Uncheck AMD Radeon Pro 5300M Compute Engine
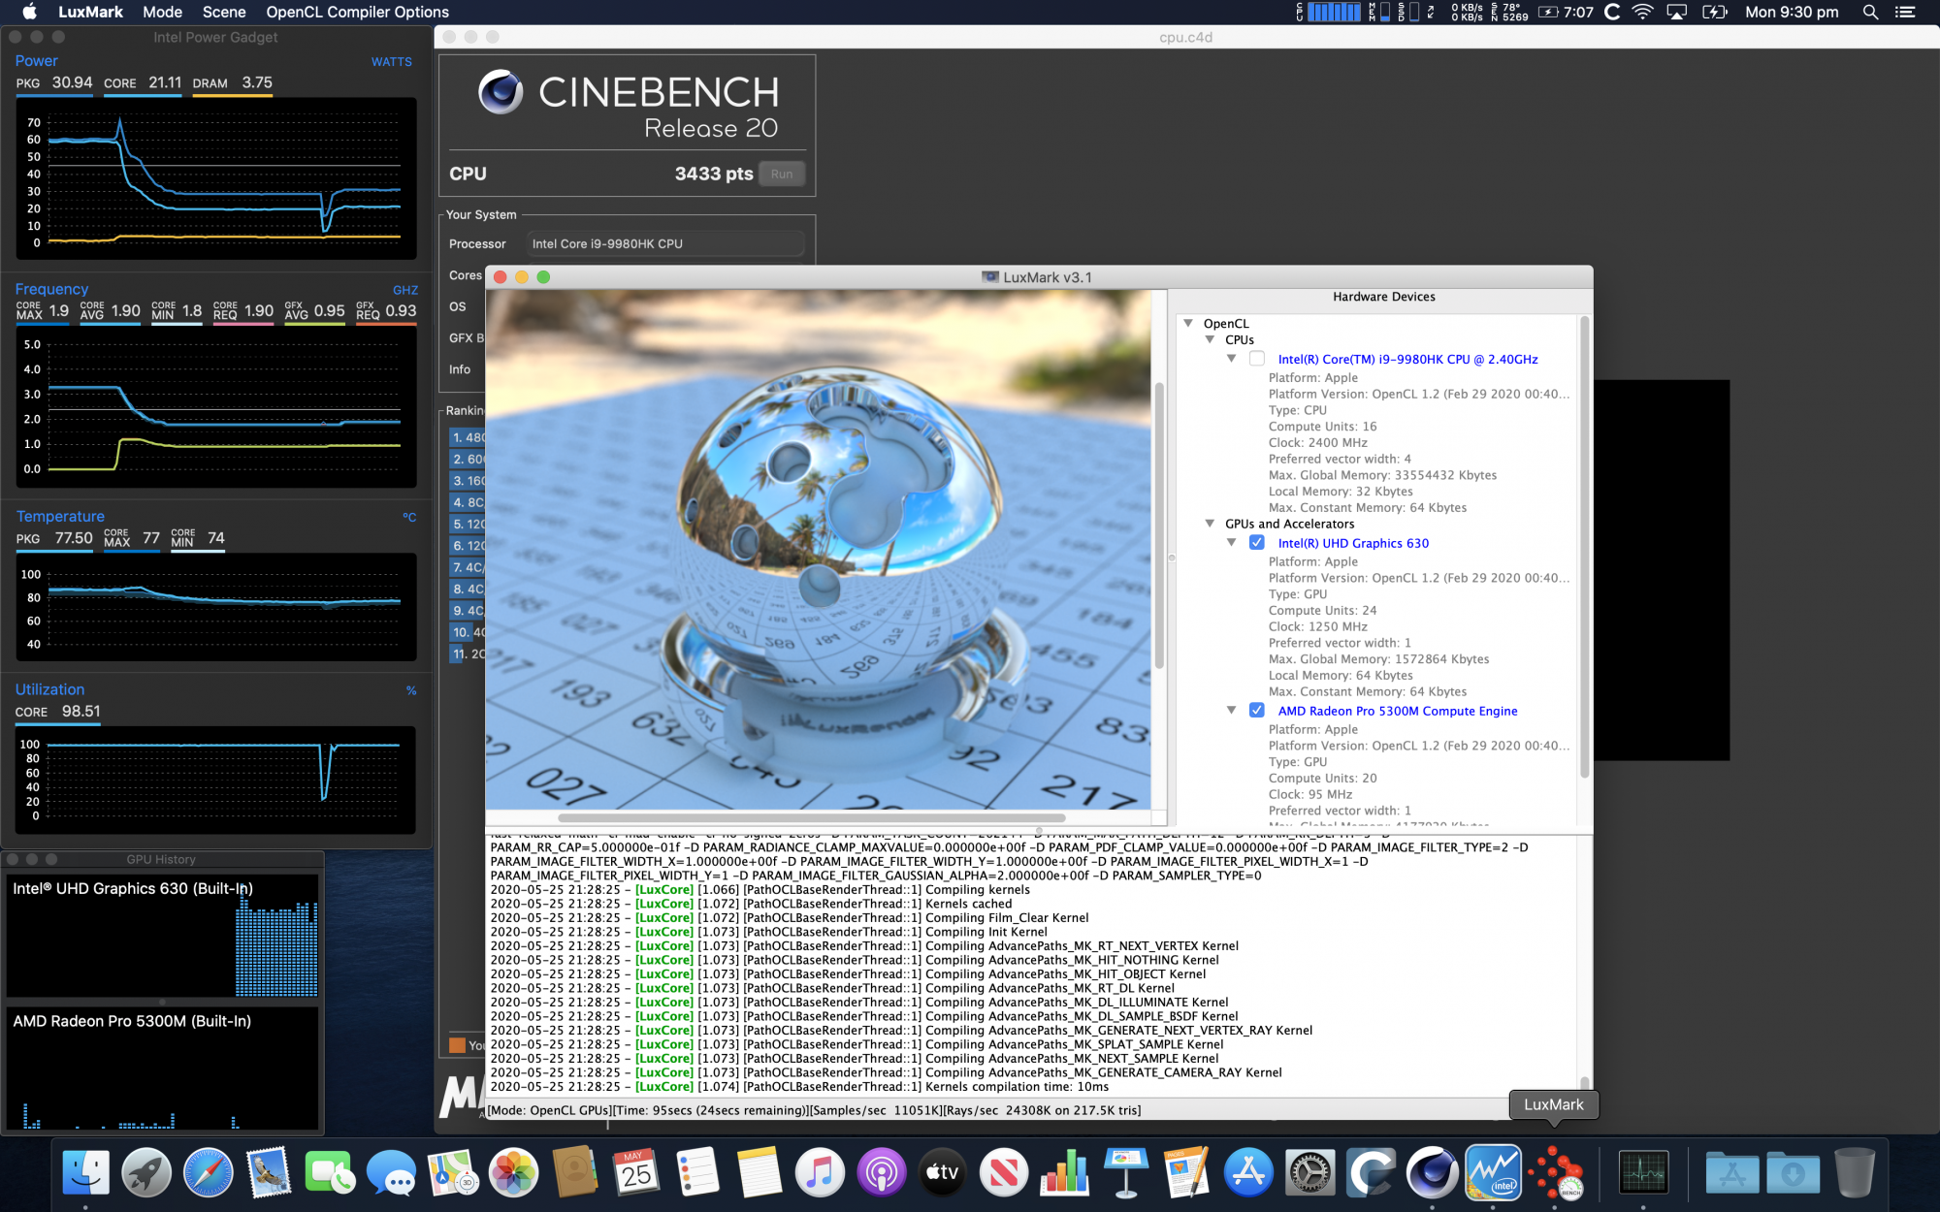The height and width of the screenshot is (1212, 1940). tap(1257, 711)
